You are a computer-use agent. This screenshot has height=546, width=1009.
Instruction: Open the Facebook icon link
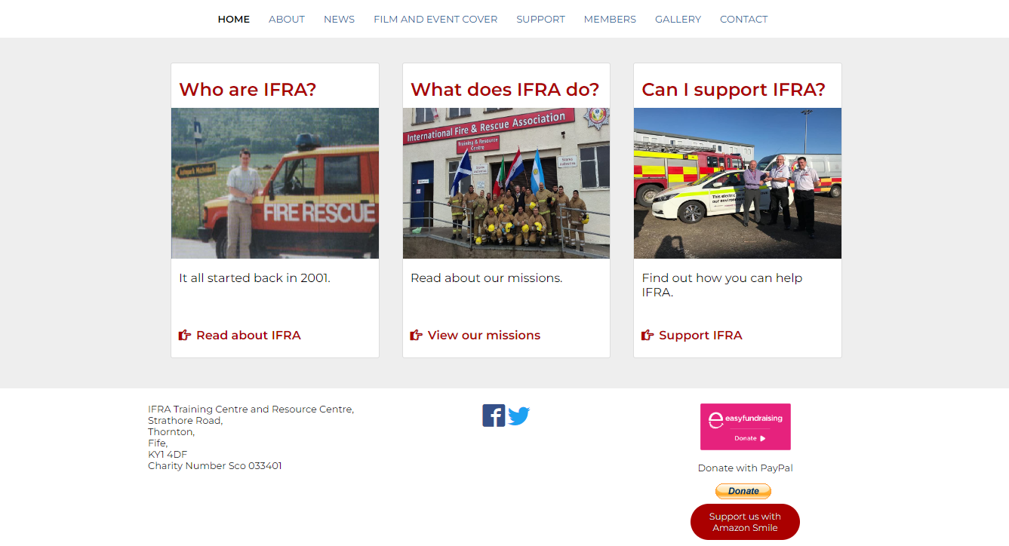coord(494,416)
